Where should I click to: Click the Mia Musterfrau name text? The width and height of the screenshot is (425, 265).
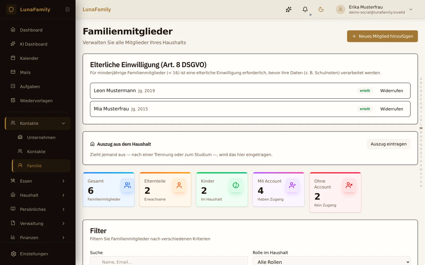tap(111, 109)
